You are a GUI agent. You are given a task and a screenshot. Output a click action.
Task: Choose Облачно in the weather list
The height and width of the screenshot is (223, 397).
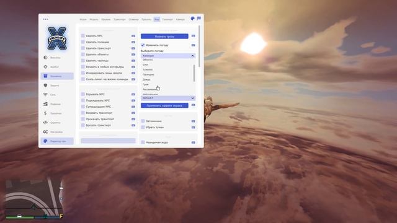[148, 59]
